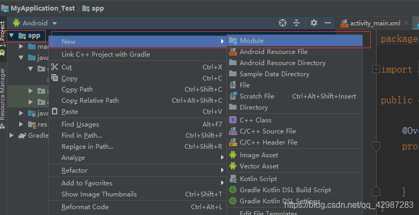
Task: Choose Reformat Code entry
Action: [137, 207]
